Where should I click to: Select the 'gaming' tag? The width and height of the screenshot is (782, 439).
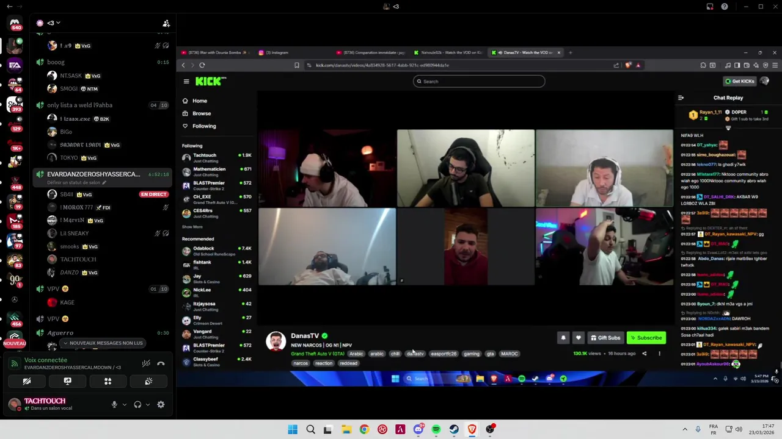(471, 354)
